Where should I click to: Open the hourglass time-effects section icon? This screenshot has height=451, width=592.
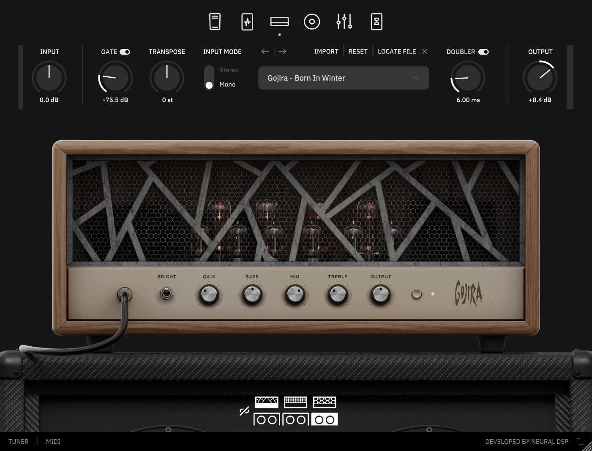click(x=376, y=22)
